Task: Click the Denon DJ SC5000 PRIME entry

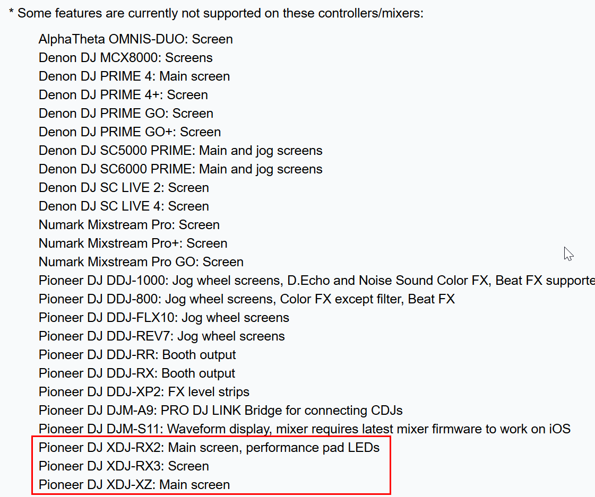Action: [180, 151]
